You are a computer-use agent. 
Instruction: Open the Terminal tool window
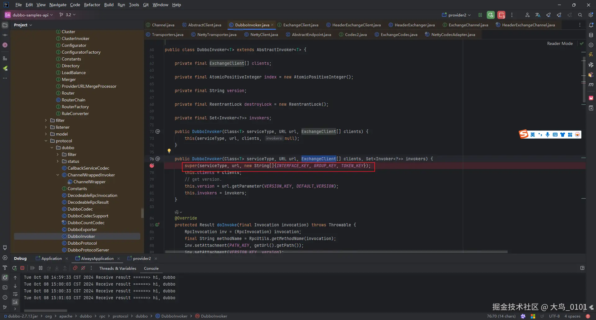(5, 287)
